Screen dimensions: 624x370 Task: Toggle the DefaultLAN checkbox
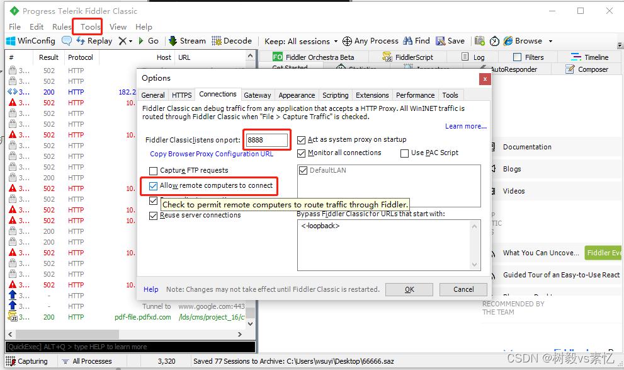[x=303, y=170]
